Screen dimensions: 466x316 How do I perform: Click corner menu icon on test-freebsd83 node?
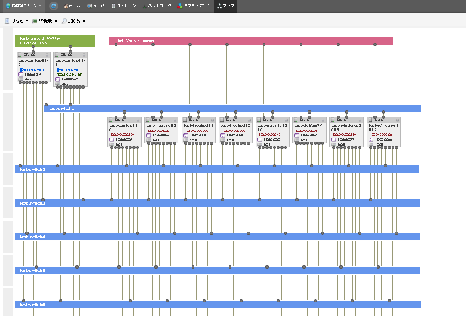point(175,120)
